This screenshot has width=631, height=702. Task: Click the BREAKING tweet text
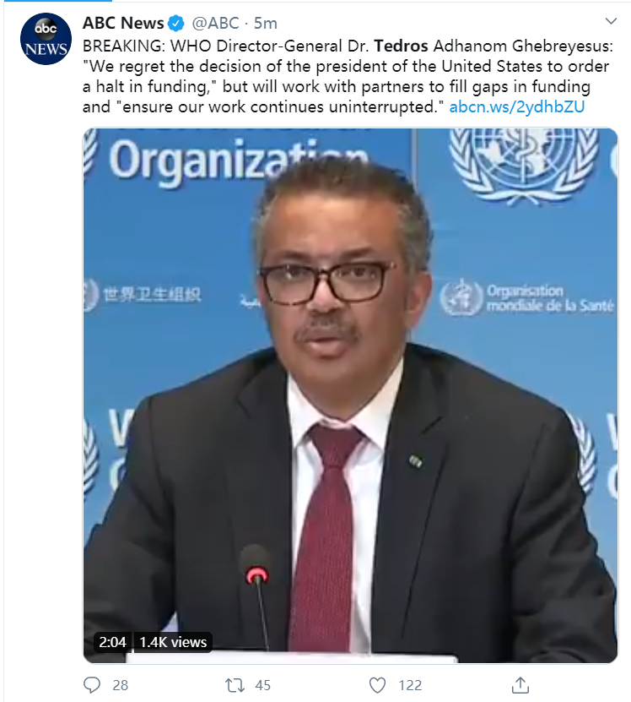pyautogui.click(x=348, y=76)
